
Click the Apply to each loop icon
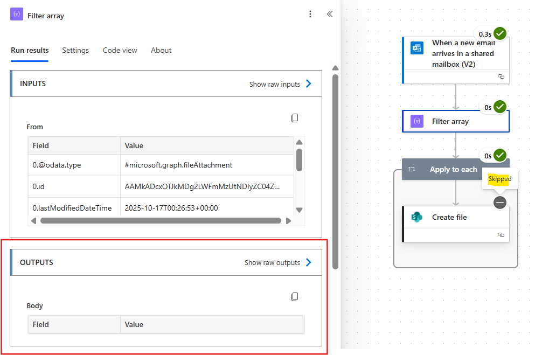click(411, 169)
